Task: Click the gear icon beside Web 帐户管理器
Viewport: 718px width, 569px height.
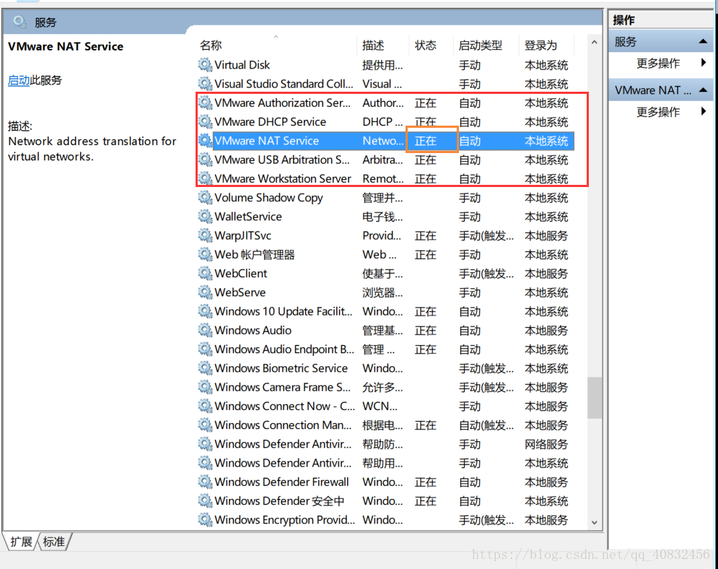Action: tap(205, 255)
